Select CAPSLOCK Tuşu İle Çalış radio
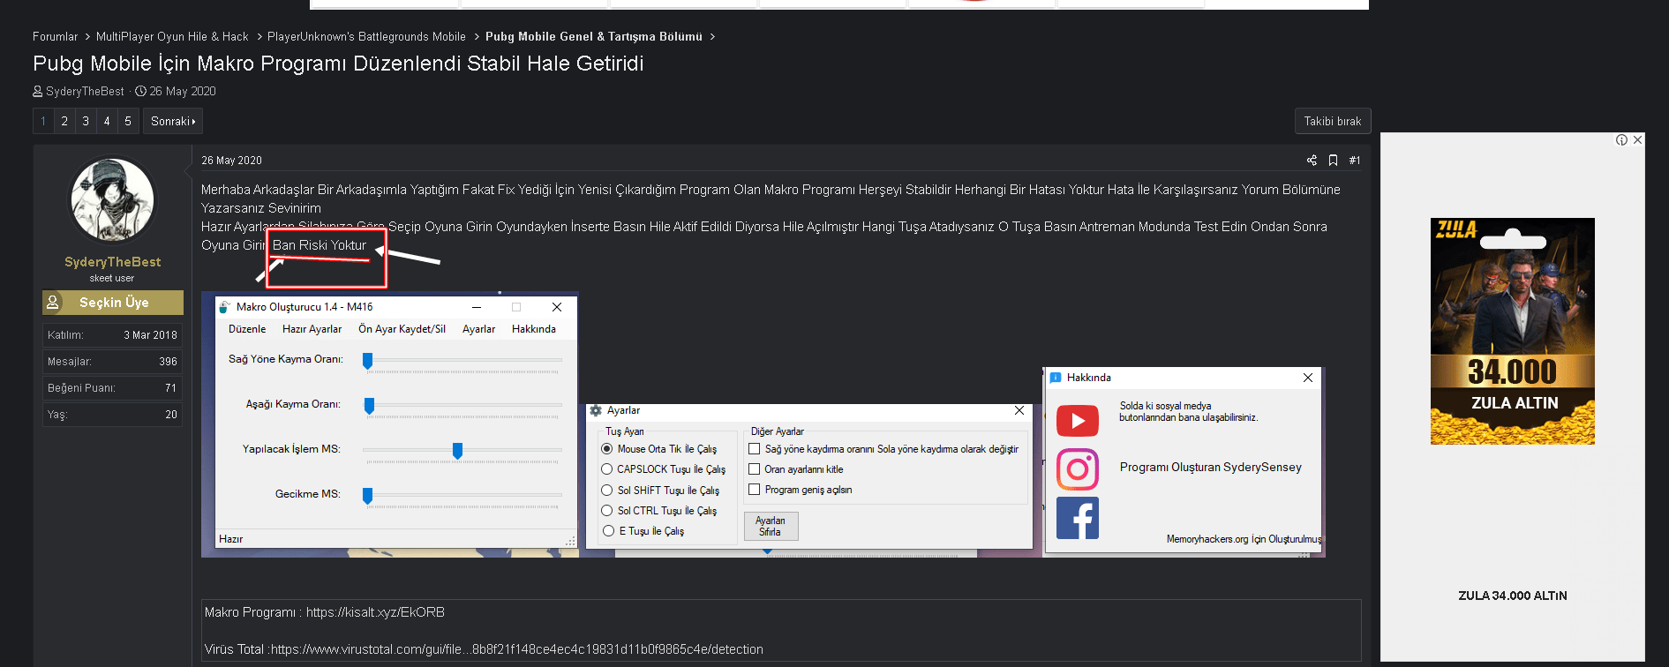Screen dimensions: 1669x667 coord(607,469)
